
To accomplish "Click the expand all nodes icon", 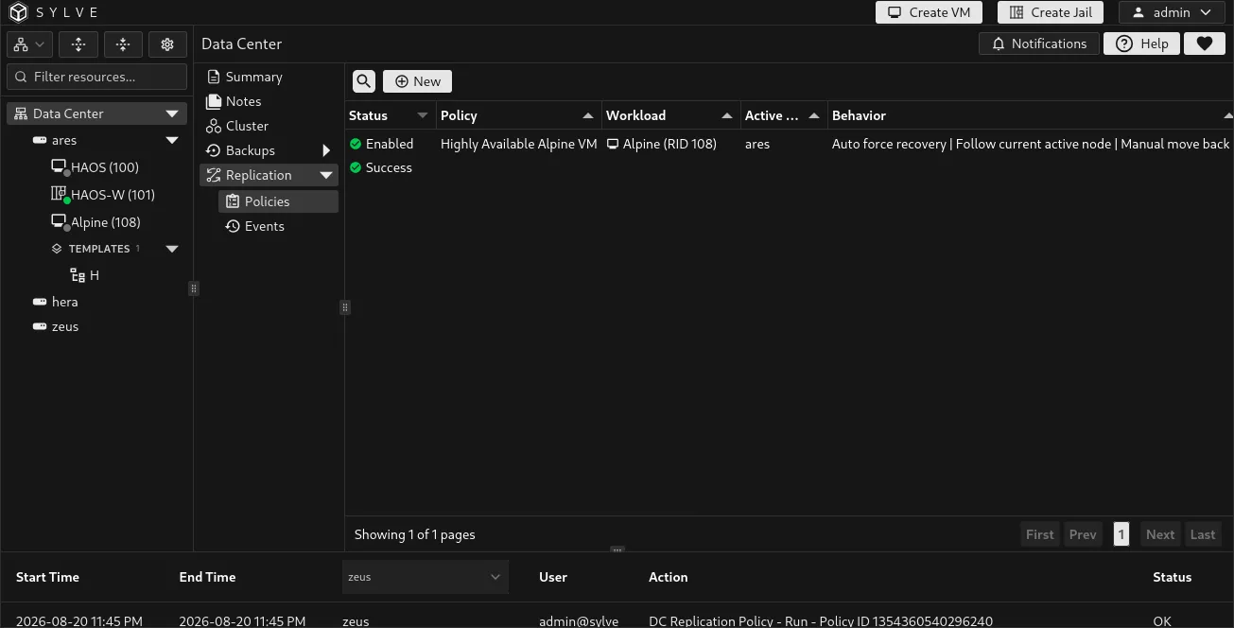I will [x=78, y=44].
